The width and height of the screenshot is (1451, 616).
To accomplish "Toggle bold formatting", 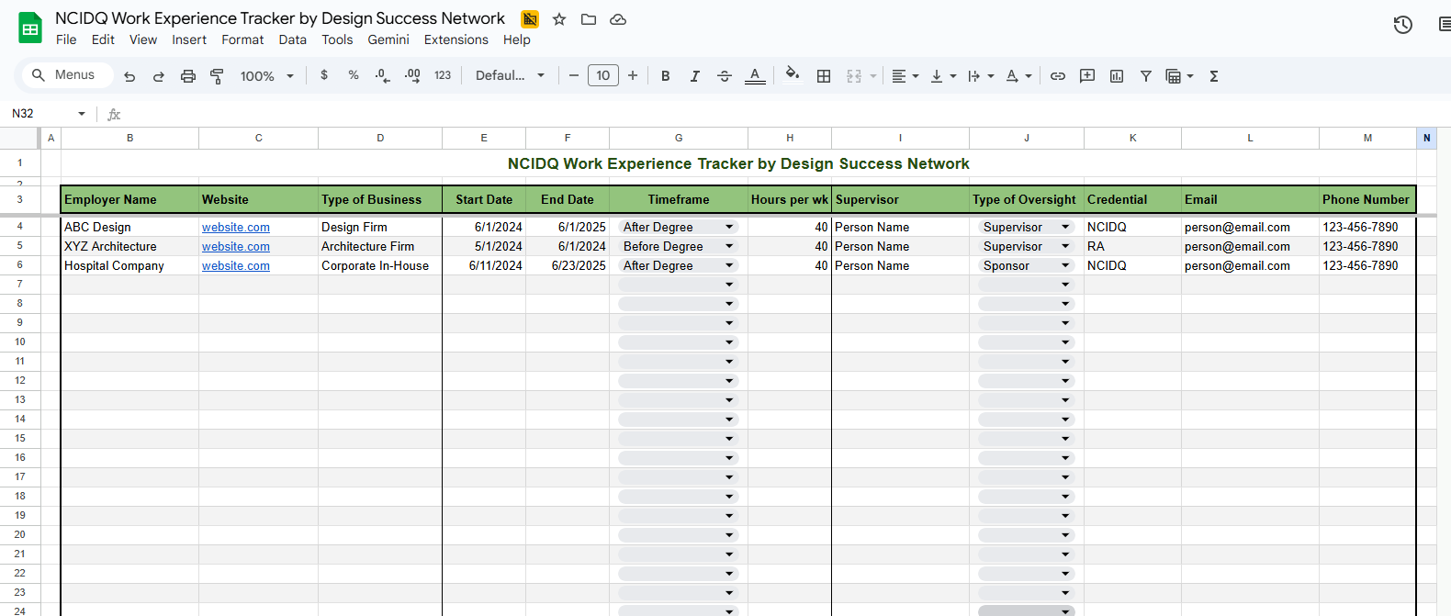I will [666, 76].
